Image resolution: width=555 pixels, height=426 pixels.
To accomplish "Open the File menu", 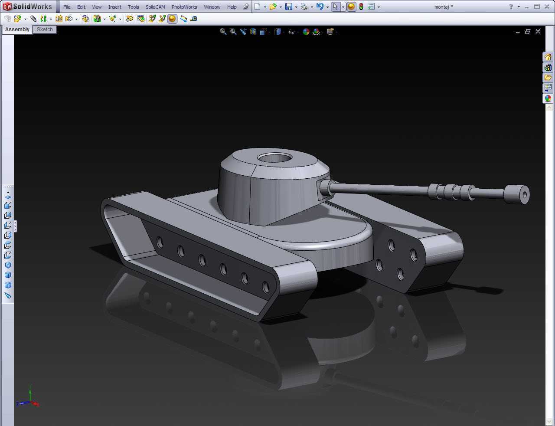I will click(67, 7).
